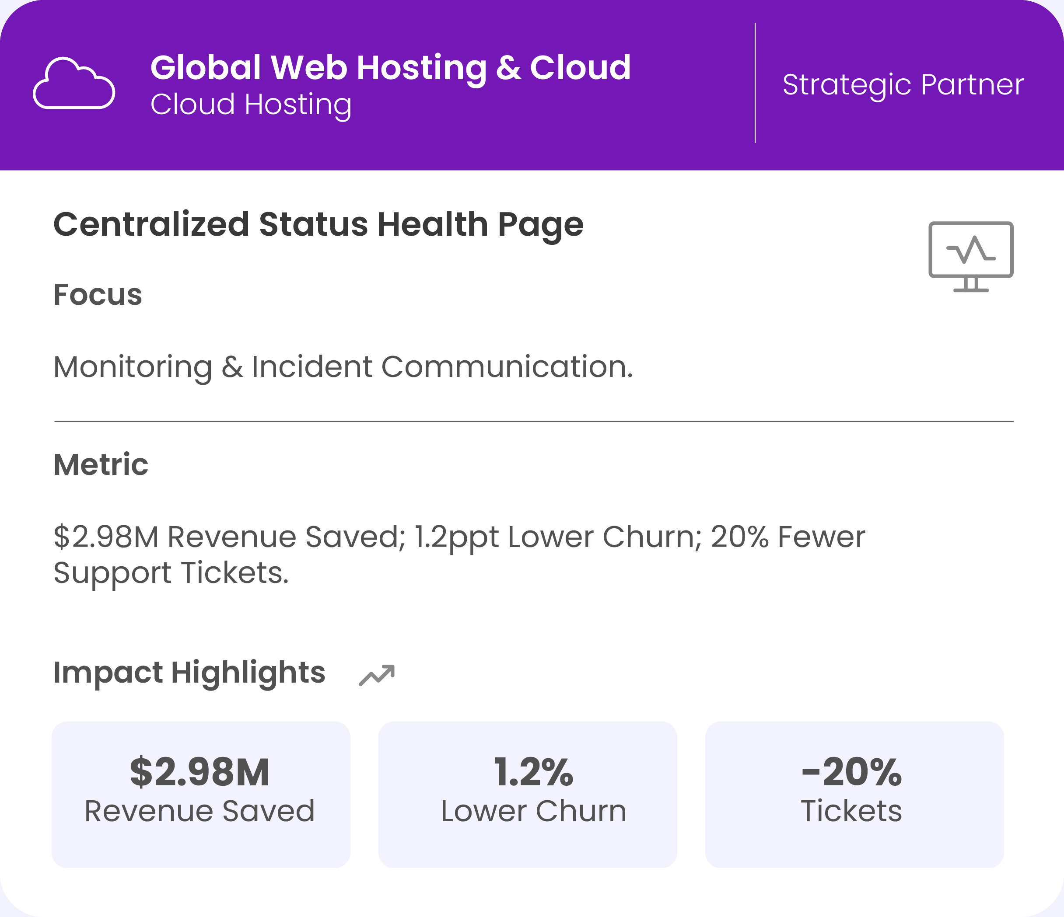Select the Global Web Hosting & Cloud title
1064x917 pixels.
(x=390, y=68)
